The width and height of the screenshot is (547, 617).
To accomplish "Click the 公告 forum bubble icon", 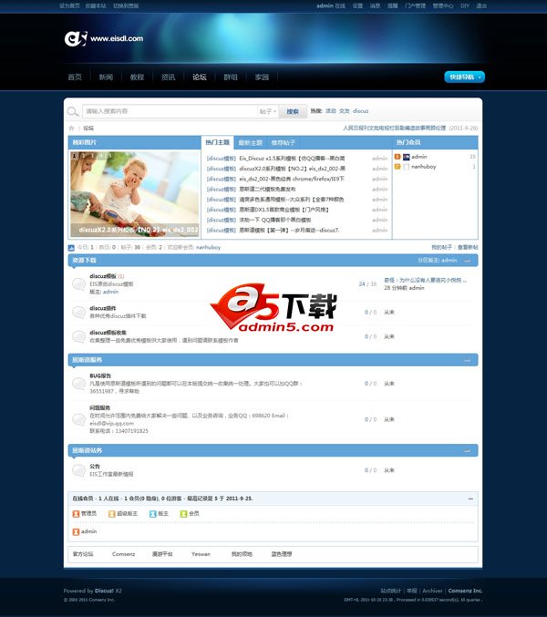I will (x=78, y=470).
